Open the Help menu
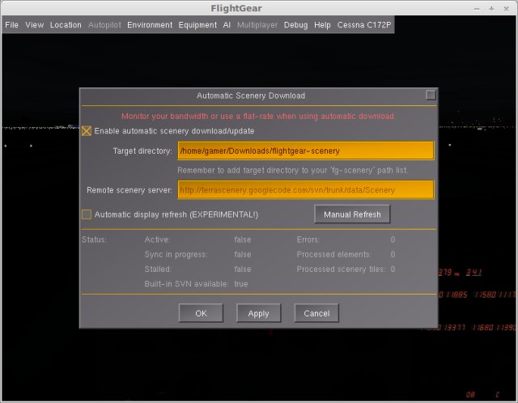 coord(322,25)
